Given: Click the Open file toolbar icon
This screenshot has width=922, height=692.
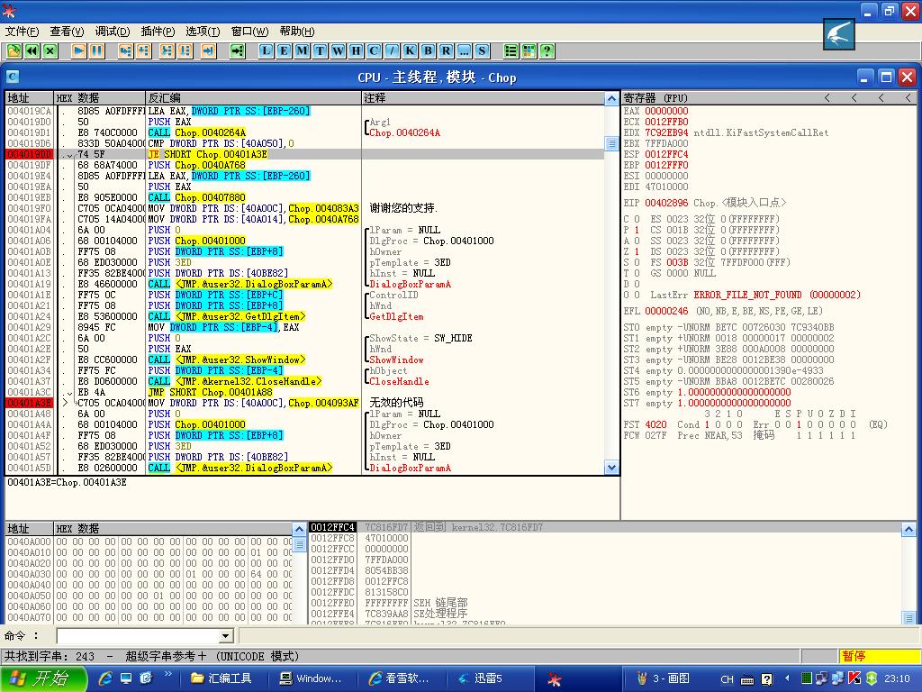Looking at the screenshot, I should click(14, 50).
